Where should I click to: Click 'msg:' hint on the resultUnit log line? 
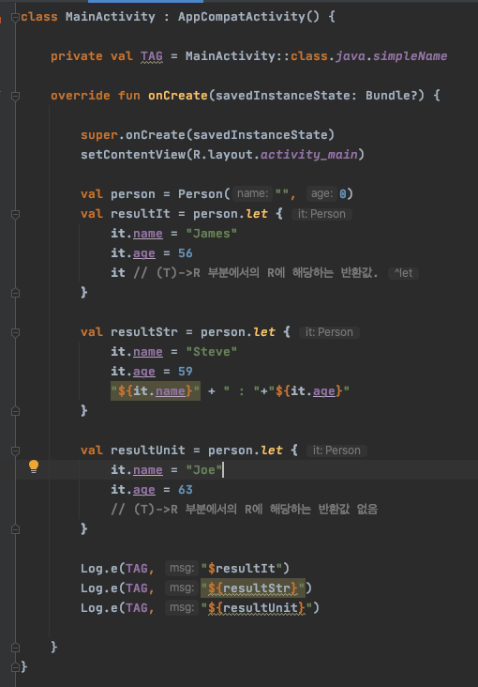point(182,608)
